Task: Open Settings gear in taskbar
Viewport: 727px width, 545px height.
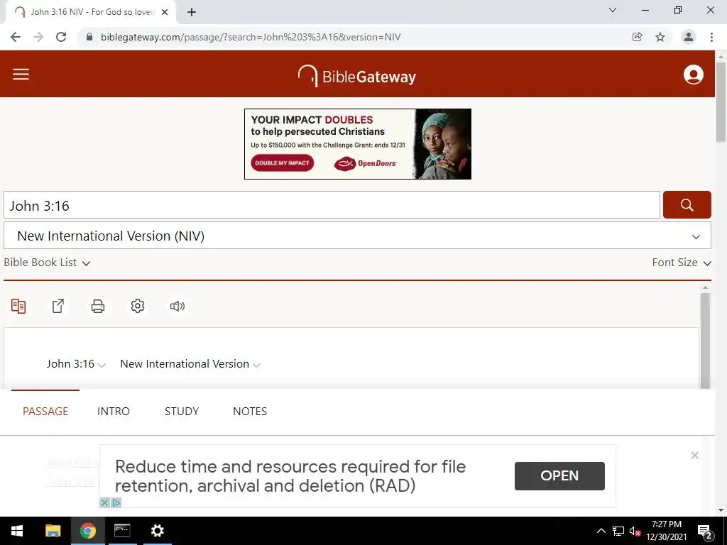Action: tap(158, 531)
